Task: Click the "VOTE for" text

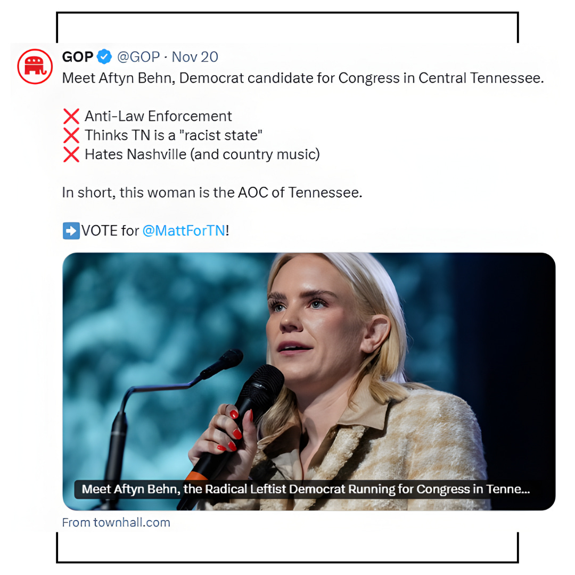Action: [x=110, y=231]
